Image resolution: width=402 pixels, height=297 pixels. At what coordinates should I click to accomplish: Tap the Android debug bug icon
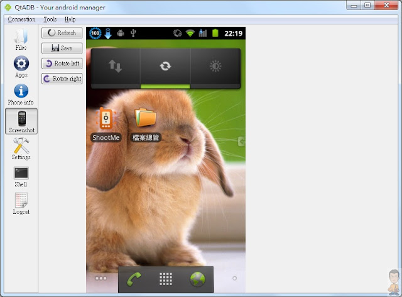(x=121, y=33)
